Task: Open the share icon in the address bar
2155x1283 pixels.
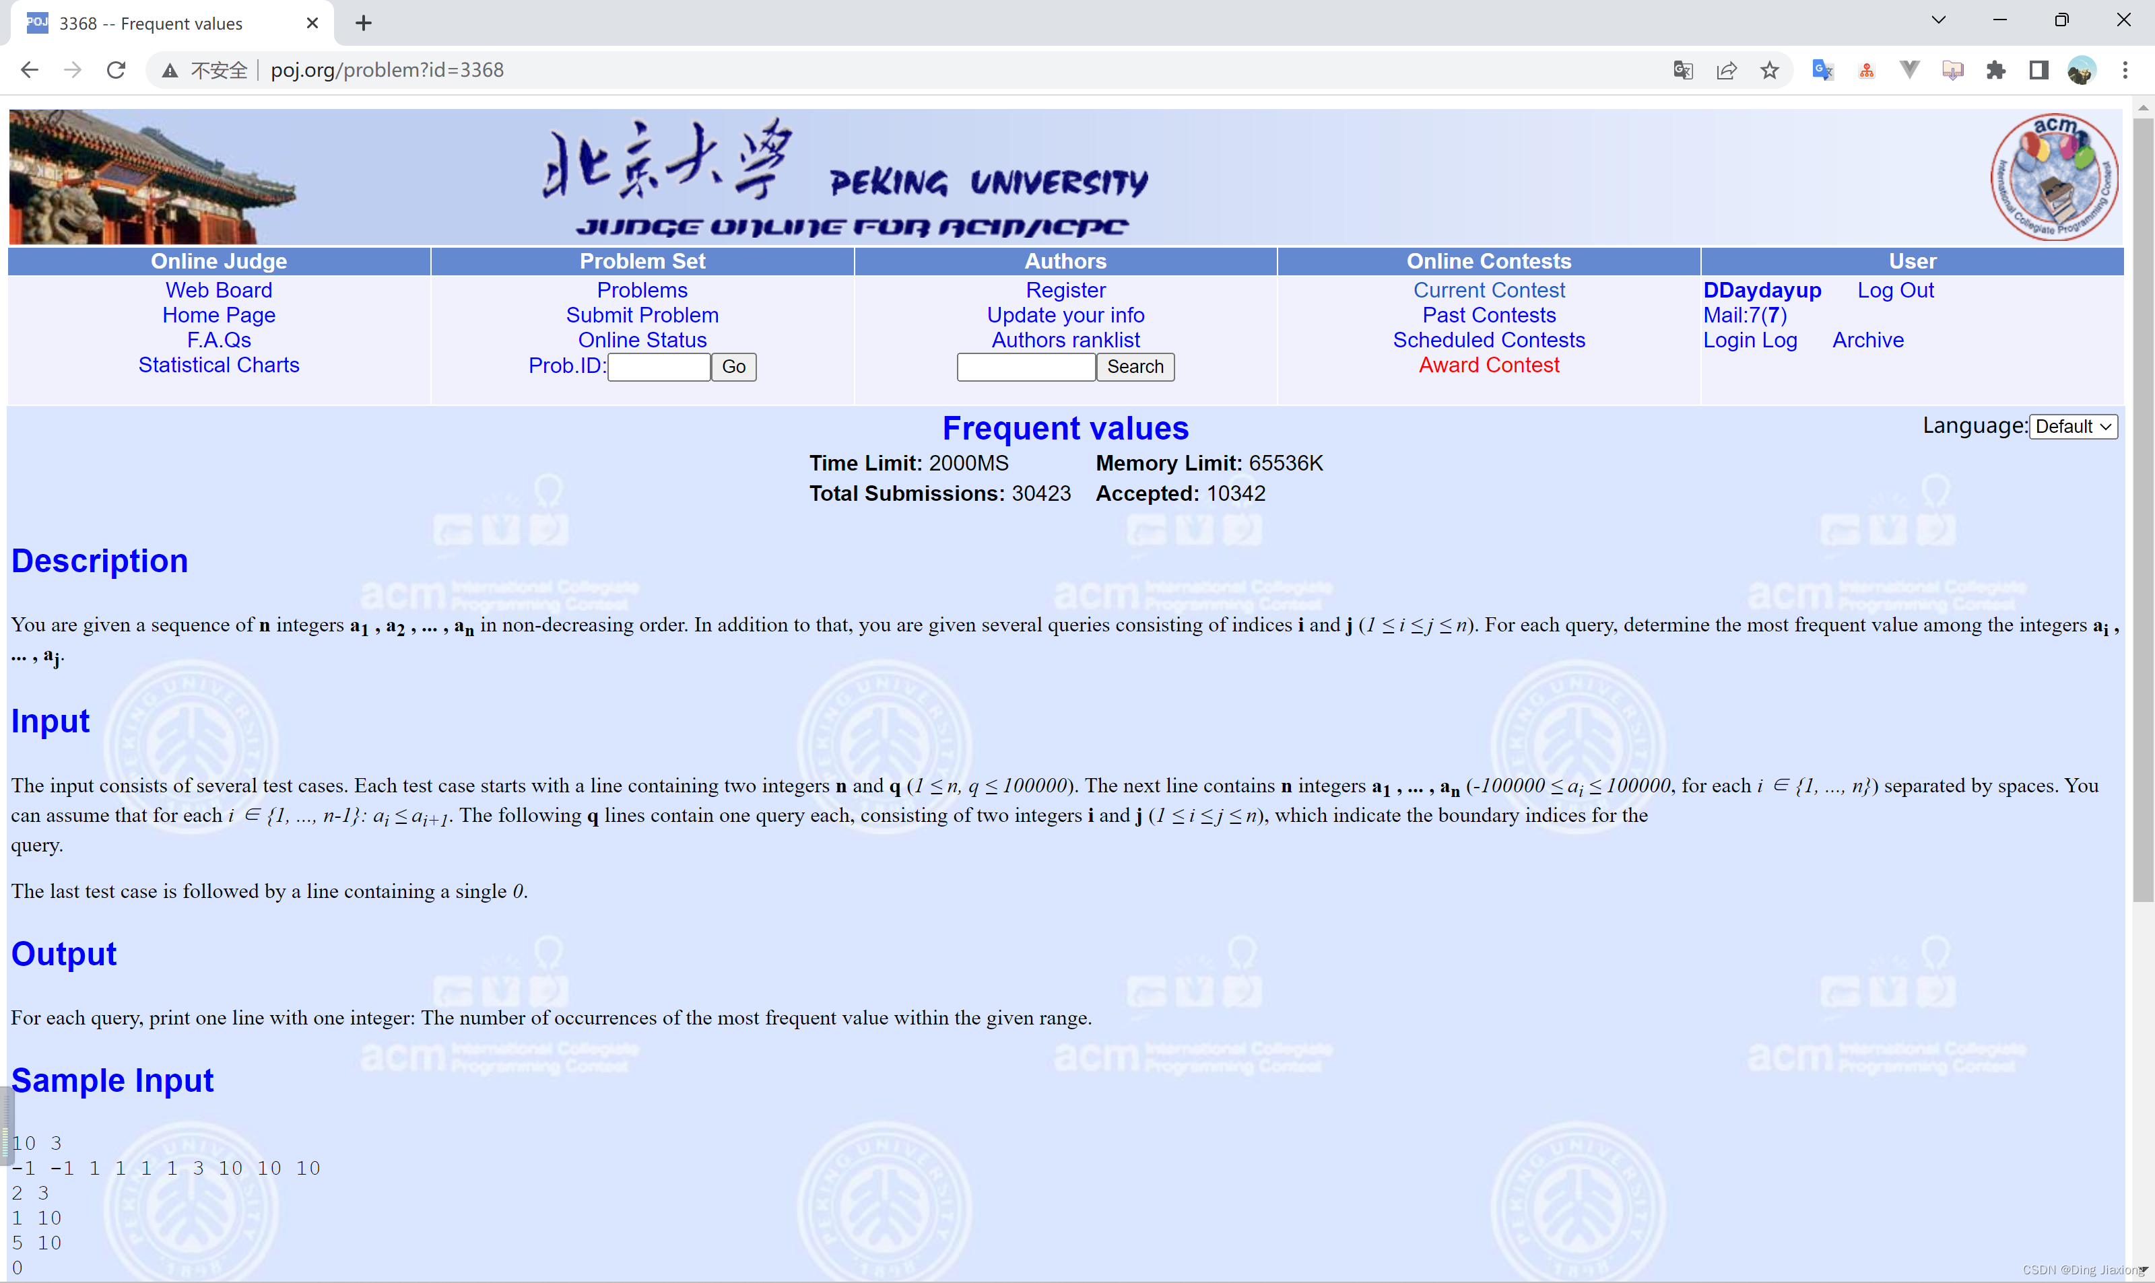Action: (1726, 70)
